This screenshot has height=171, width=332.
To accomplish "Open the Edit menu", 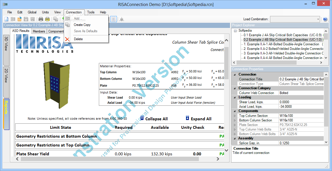I will (20, 12).
